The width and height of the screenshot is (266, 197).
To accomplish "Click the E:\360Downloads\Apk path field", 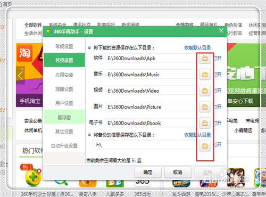I will (x=152, y=58).
